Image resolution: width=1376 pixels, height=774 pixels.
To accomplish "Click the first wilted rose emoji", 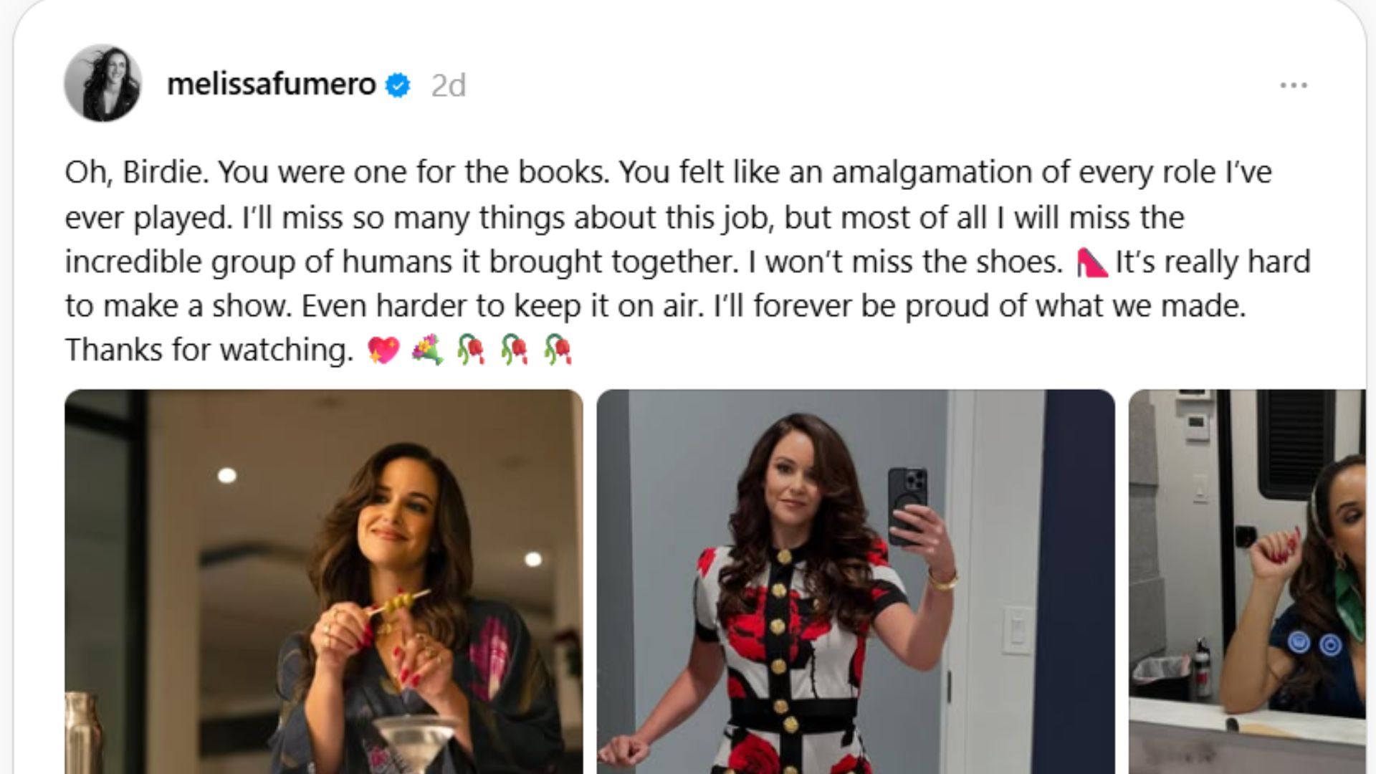I will coord(471,350).
